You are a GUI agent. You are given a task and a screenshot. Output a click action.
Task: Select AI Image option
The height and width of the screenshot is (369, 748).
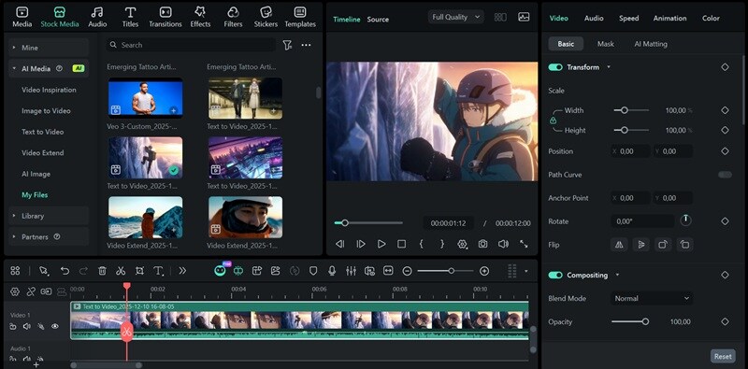pyautogui.click(x=36, y=174)
